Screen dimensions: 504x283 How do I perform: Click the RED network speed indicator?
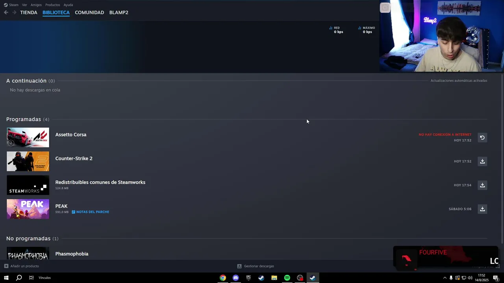336,30
